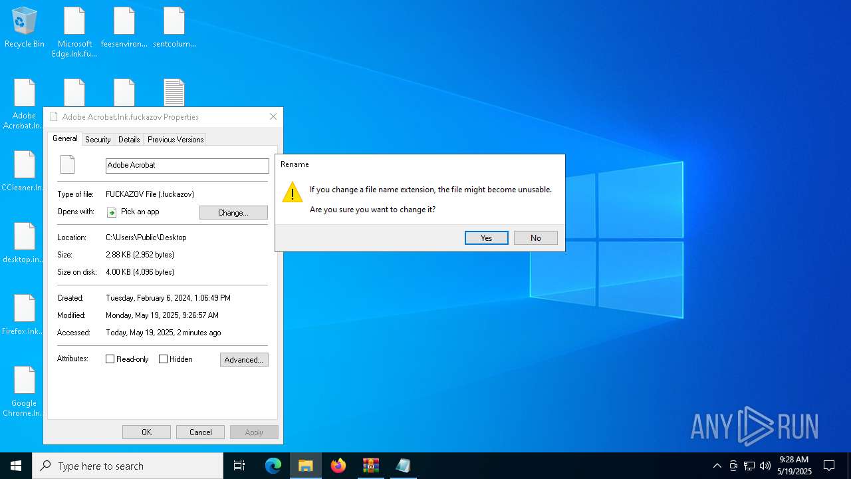The image size is (851, 479).
Task: Confirm the rename by clicking Yes
Action: coord(487,238)
